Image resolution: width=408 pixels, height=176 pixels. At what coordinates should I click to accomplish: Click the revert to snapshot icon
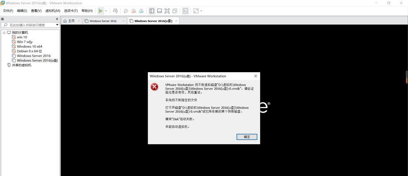[x=133, y=11]
